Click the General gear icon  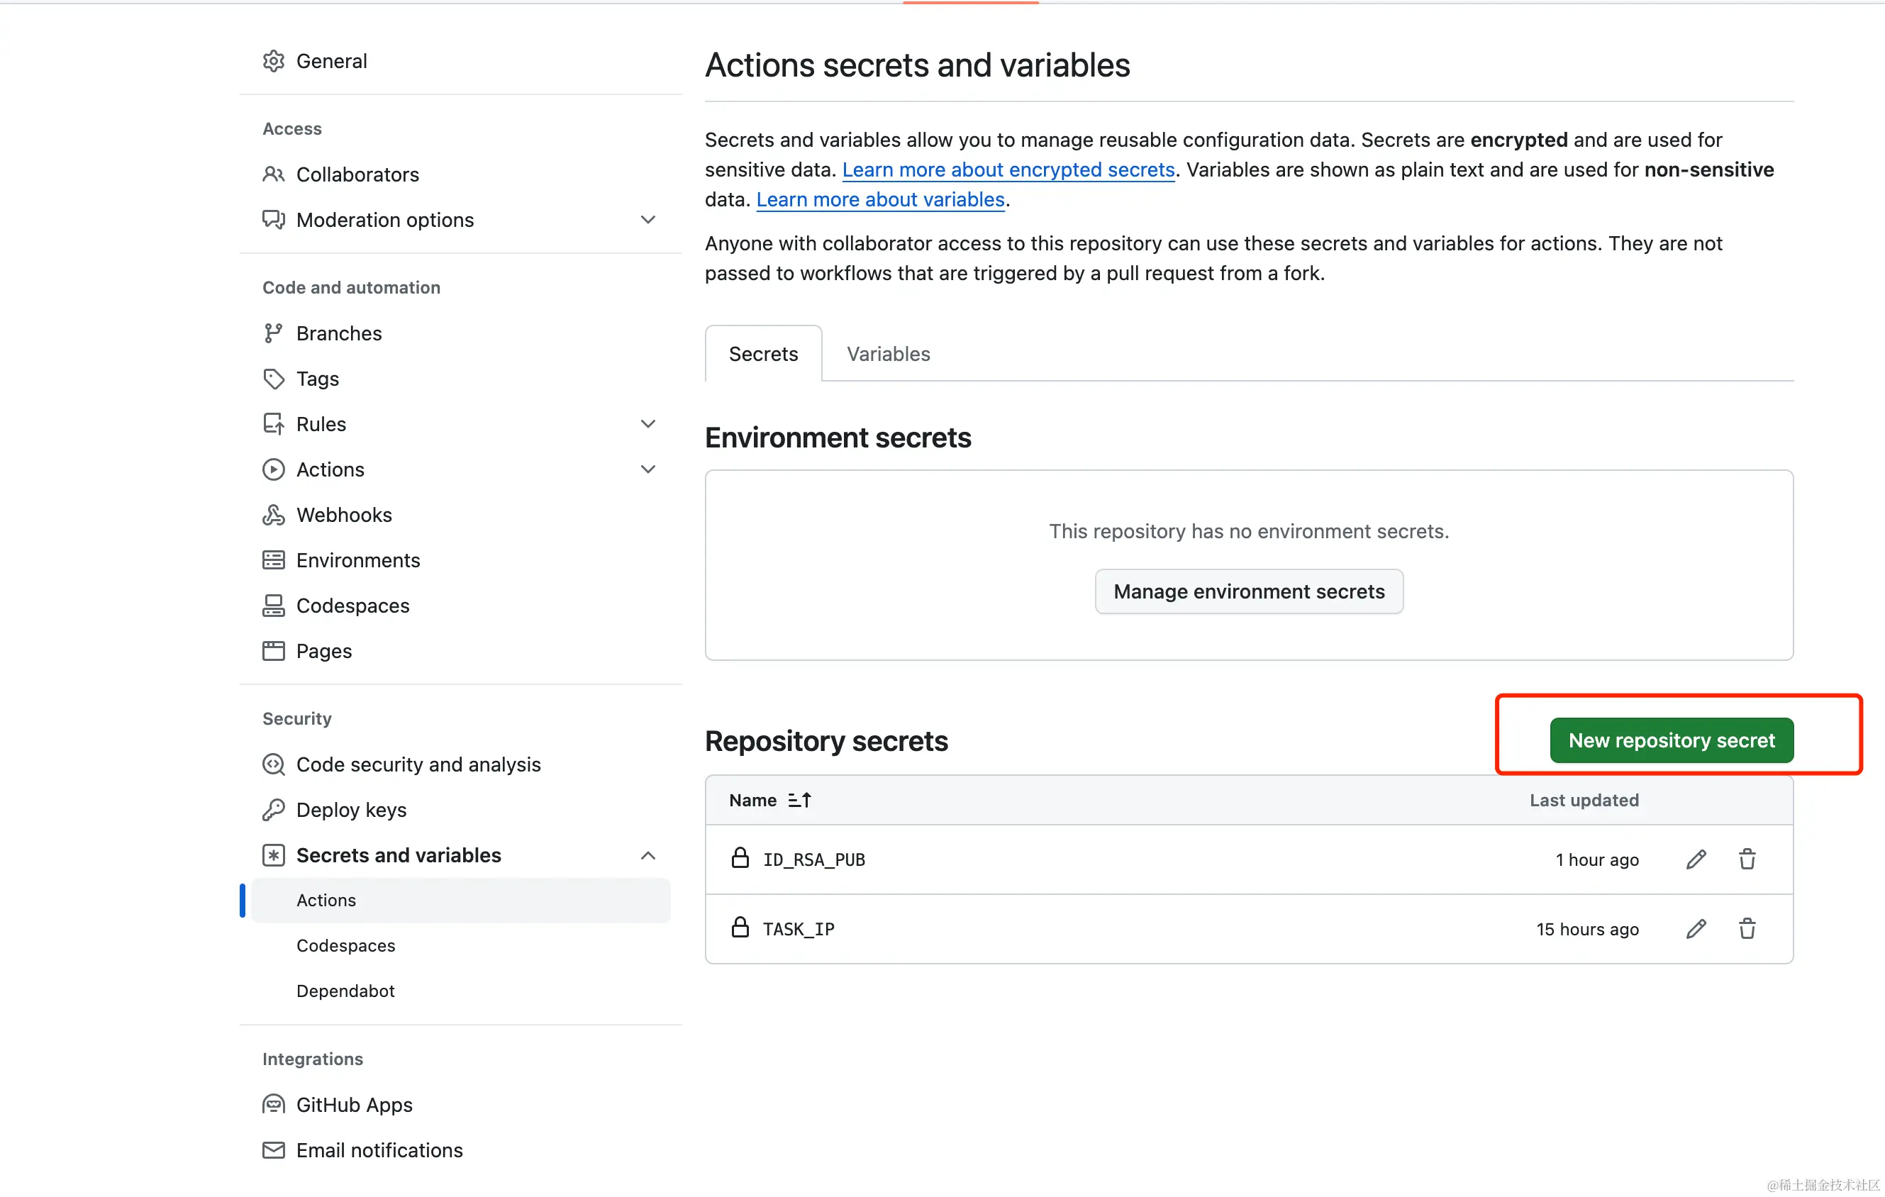[x=273, y=61]
